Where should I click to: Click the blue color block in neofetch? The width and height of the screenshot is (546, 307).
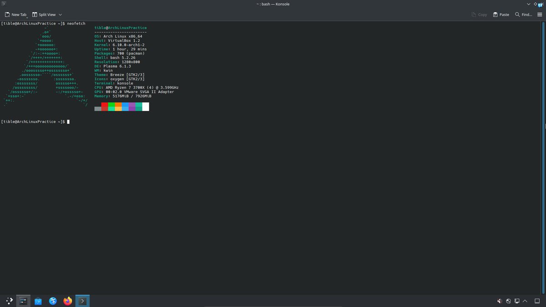[x=125, y=106]
